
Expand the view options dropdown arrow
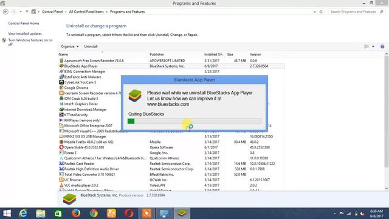(373, 46)
